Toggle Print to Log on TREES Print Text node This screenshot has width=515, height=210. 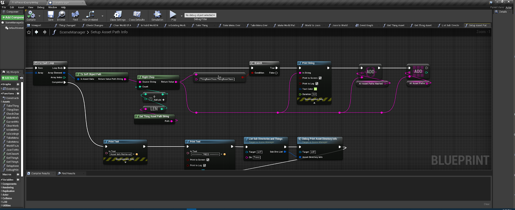(x=204, y=165)
